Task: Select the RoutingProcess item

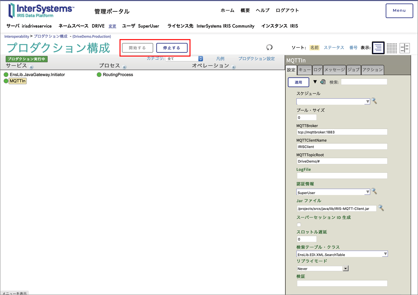Action: coord(118,75)
